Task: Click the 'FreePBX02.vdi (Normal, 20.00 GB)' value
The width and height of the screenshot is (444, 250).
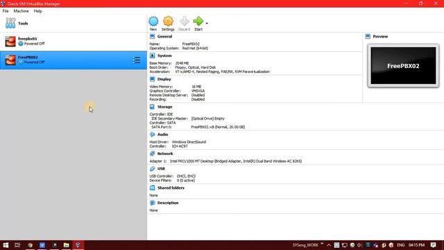Action: point(218,127)
